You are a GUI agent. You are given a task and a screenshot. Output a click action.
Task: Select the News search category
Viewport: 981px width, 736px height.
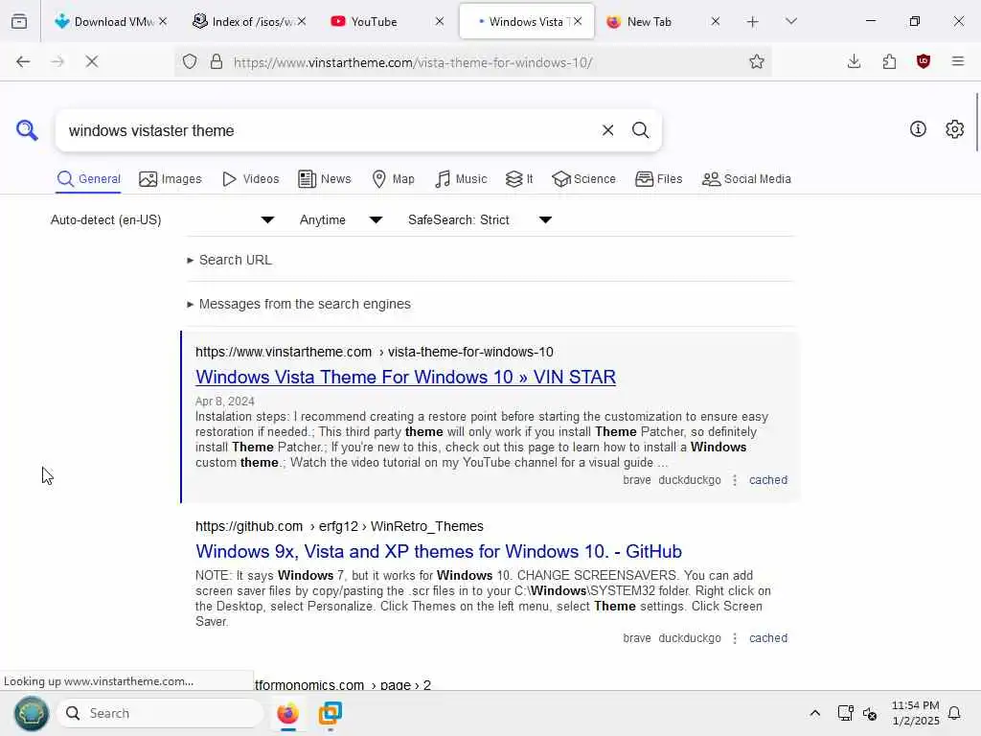click(325, 179)
